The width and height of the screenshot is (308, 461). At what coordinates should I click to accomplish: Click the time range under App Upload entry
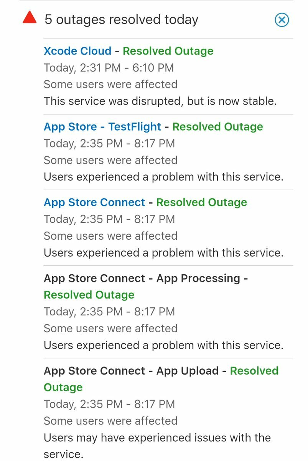(x=109, y=404)
